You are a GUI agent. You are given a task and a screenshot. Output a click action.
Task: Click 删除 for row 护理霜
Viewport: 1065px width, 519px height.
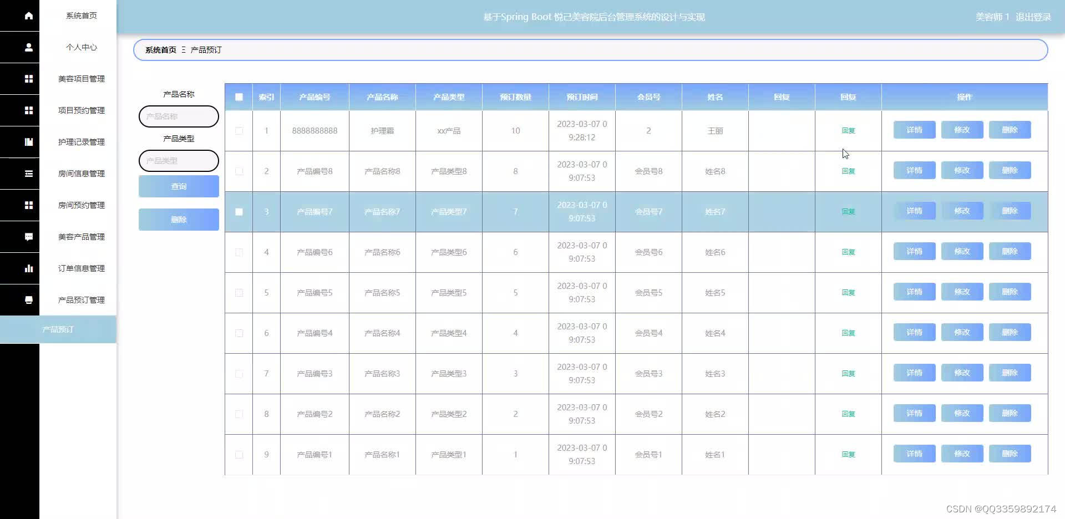click(1010, 130)
